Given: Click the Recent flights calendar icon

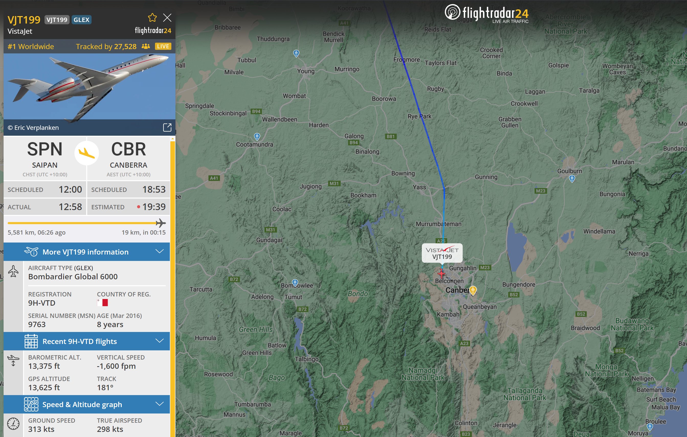Looking at the screenshot, I should click(x=31, y=341).
